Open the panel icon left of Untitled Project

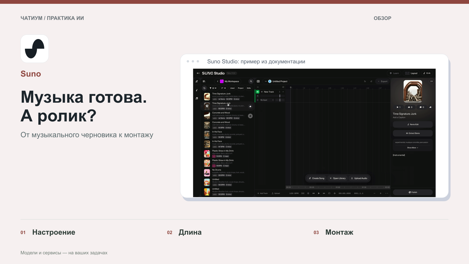[258, 81]
